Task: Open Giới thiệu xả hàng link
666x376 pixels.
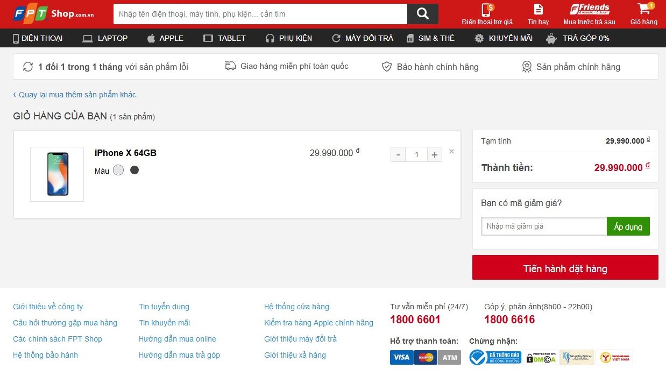Action: (295, 355)
